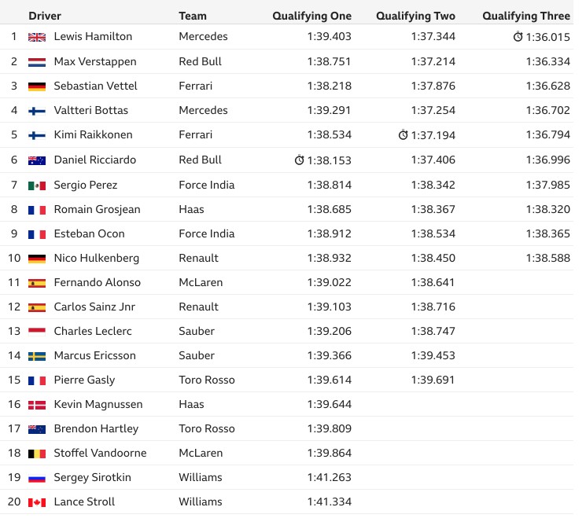
Task: Click the stopwatch icon beside Ricciardo's 1:38.153
Action: [299, 160]
